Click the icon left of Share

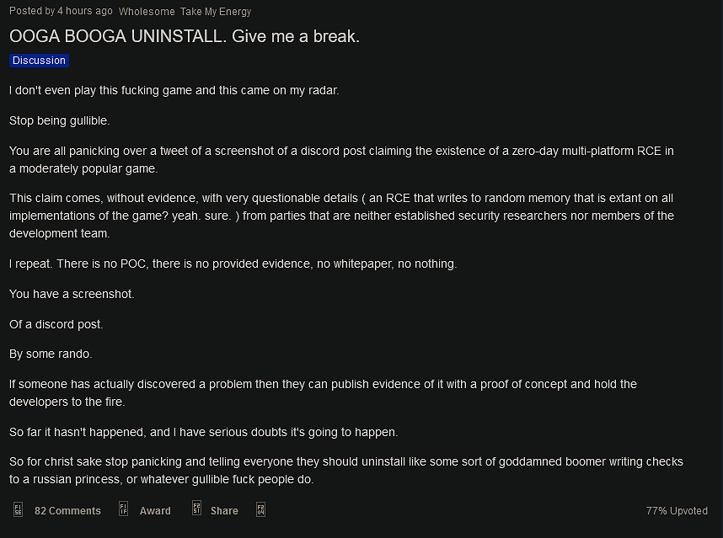[195, 509]
